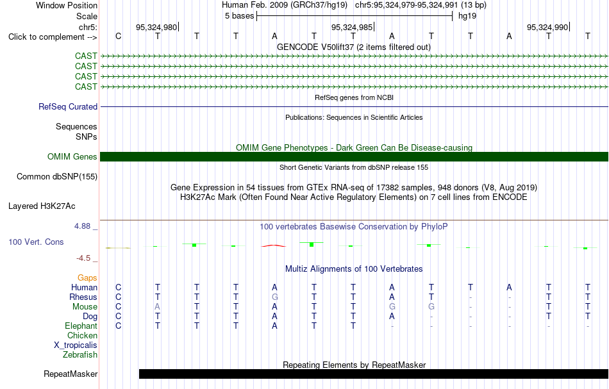Click the black RepeatMasker element bar
Image resolution: width=609 pixels, height=389 pixels.
373,374
